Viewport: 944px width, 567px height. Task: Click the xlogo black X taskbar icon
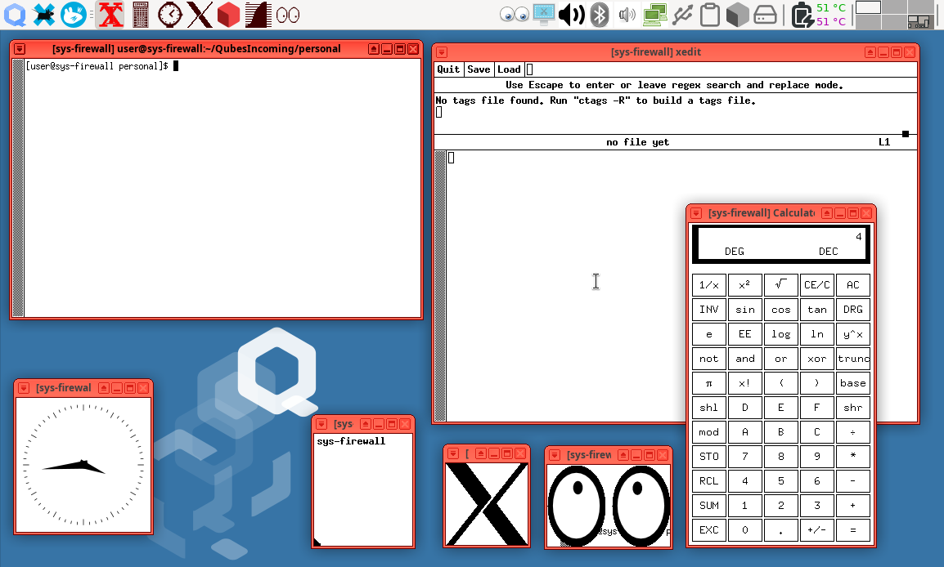coord(200,15)
